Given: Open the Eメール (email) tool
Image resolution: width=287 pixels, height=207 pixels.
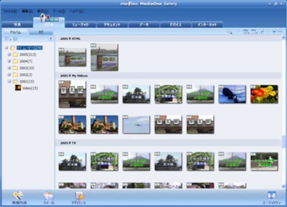Looking at the screenshot, I should click(49, 197).
